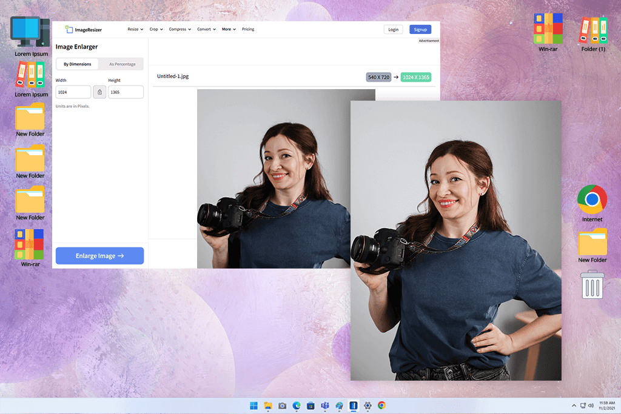Viewport: 621px width, 414px height.
Task: Open the Lorem Ipsum binders desktop icon
Action: click(31, 79)
